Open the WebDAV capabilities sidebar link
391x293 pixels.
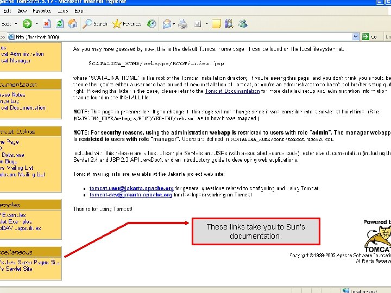[x=21, y=228]
